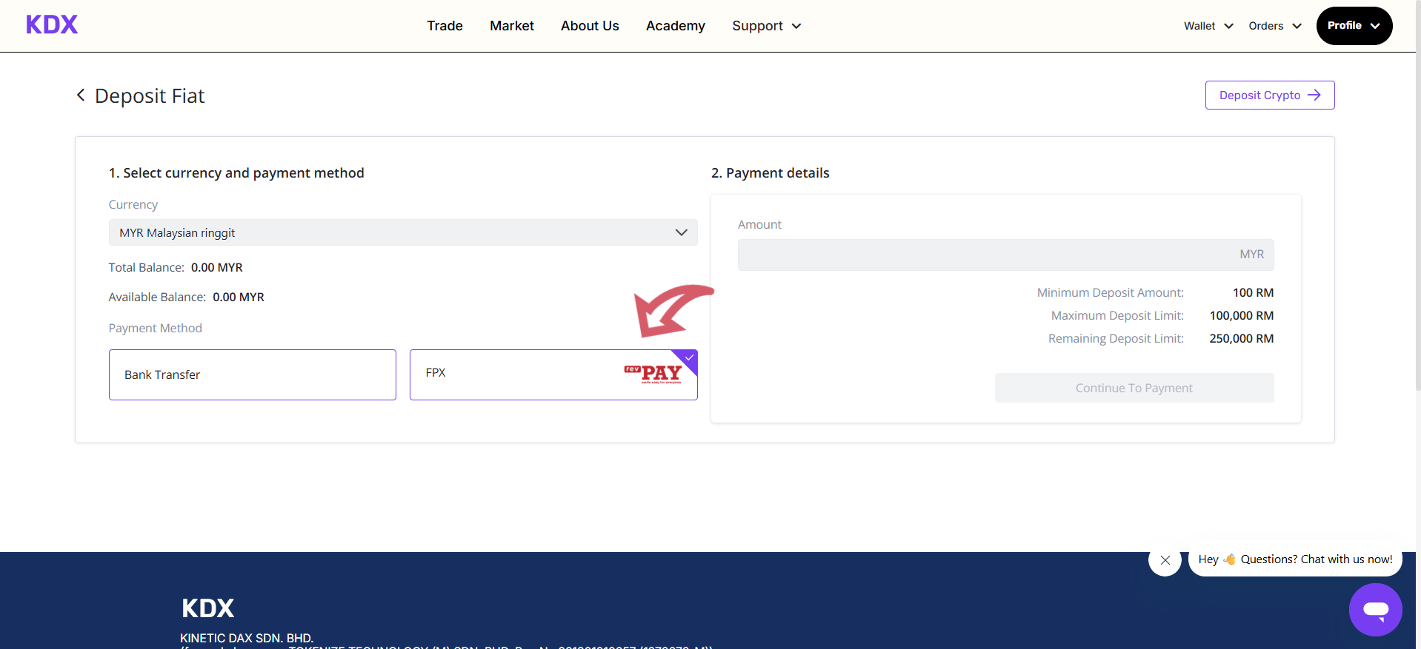Open the Trade menu item
Screen dimensions: 1421x649
pos(445,26)
